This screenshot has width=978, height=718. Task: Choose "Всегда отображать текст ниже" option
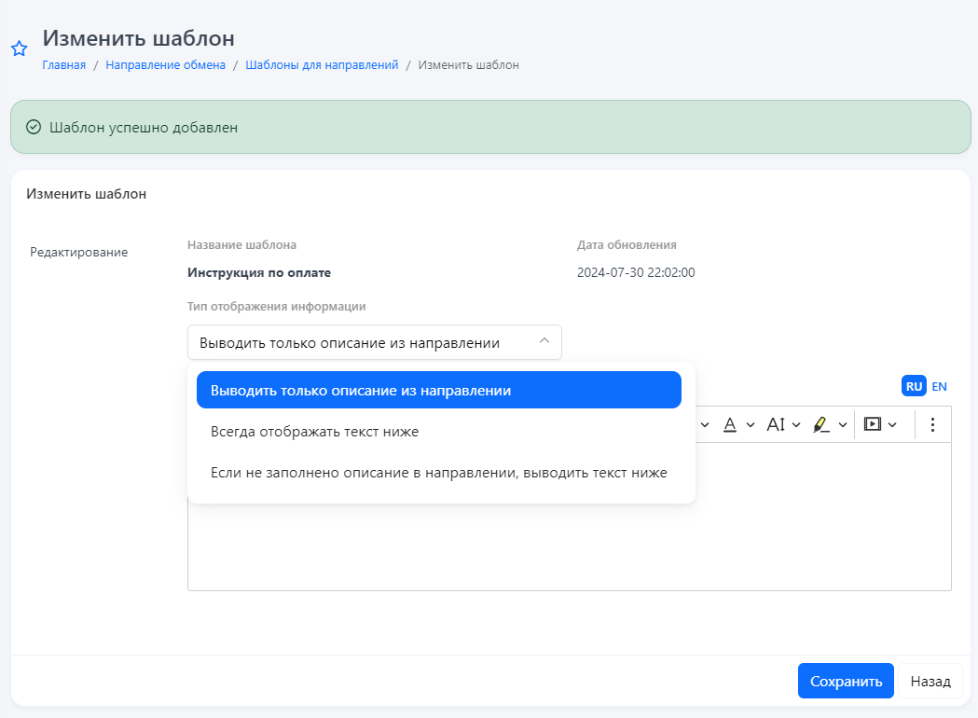[314, 432]
